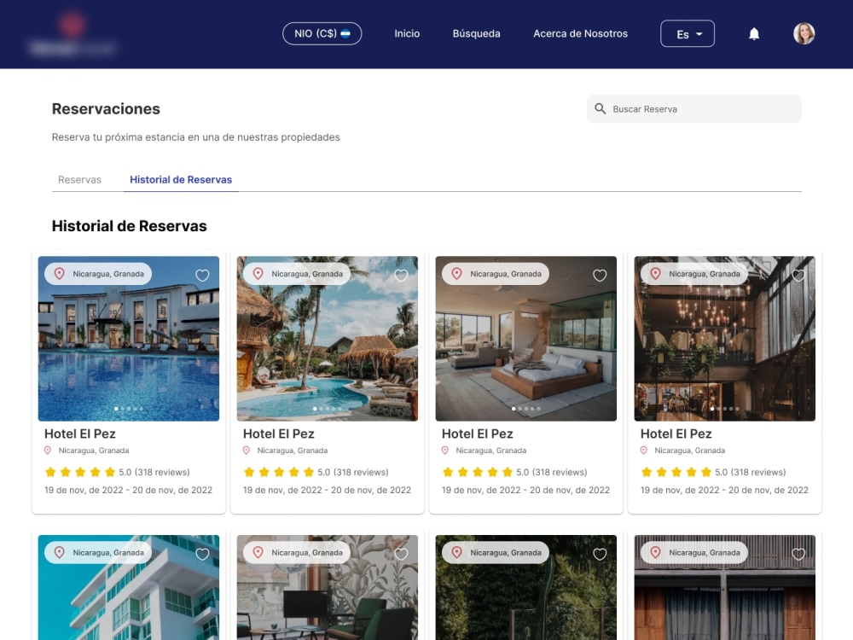Click 'Reserva tu próxima estancia' subtitle text
Viewport: 853px width, 640px height.
195,137
